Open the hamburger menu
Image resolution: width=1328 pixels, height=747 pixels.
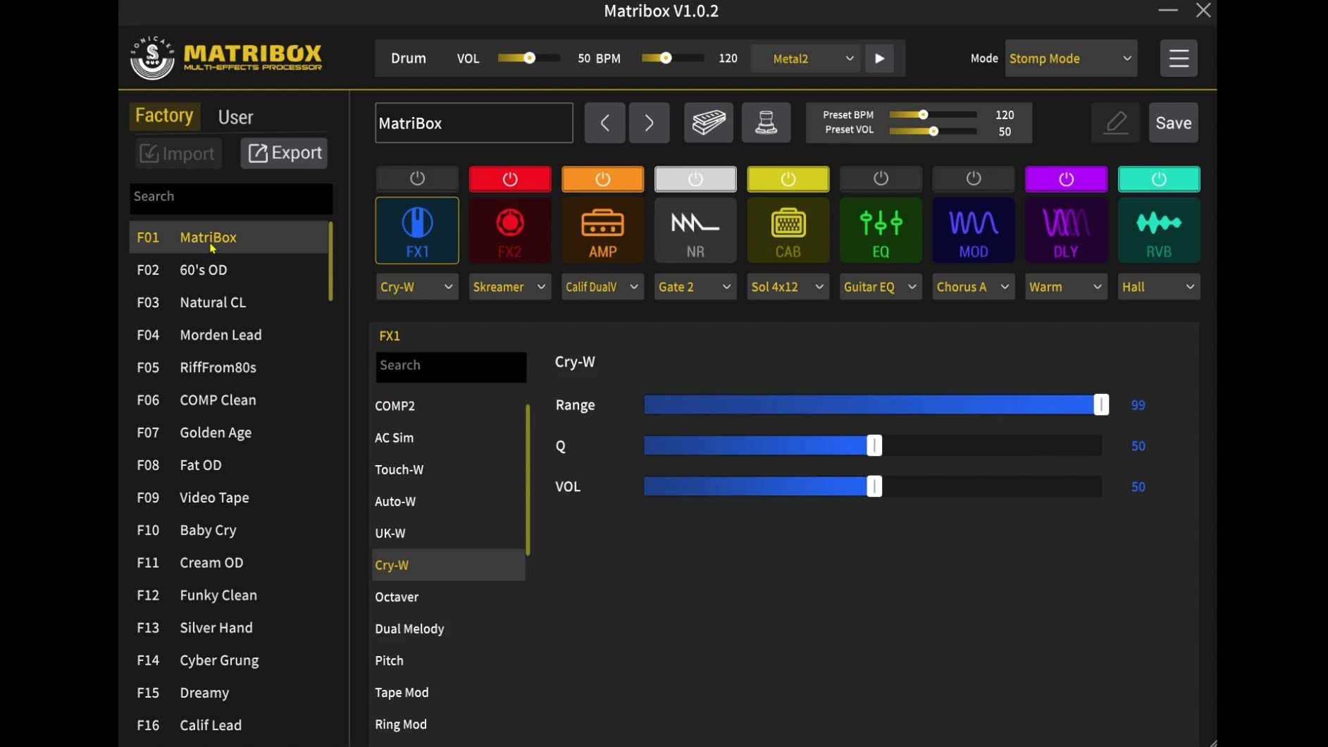[1179, 58]
